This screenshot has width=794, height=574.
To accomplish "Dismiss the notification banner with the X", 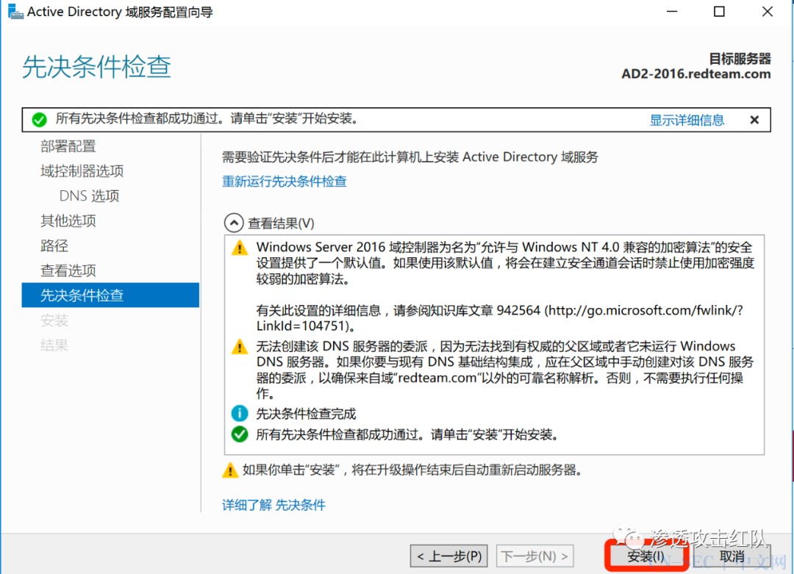I will pyautogui.click(x=754, y=120).
